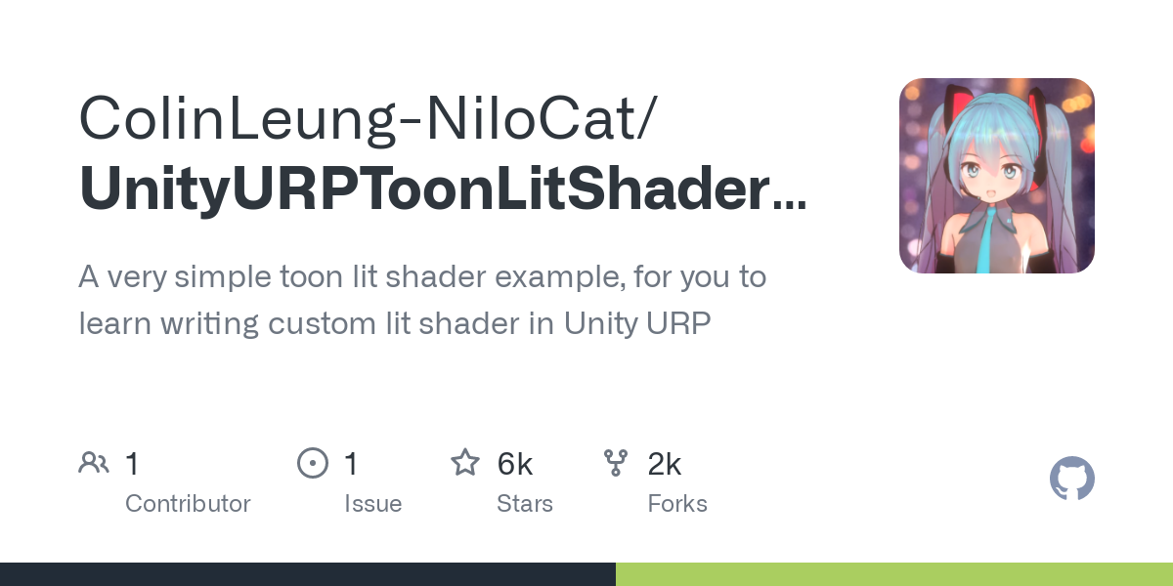Viewport: 1173px width, 586px height.
Task: Click the fork icon
Action: pyautogui.click(x=616, y=463)
